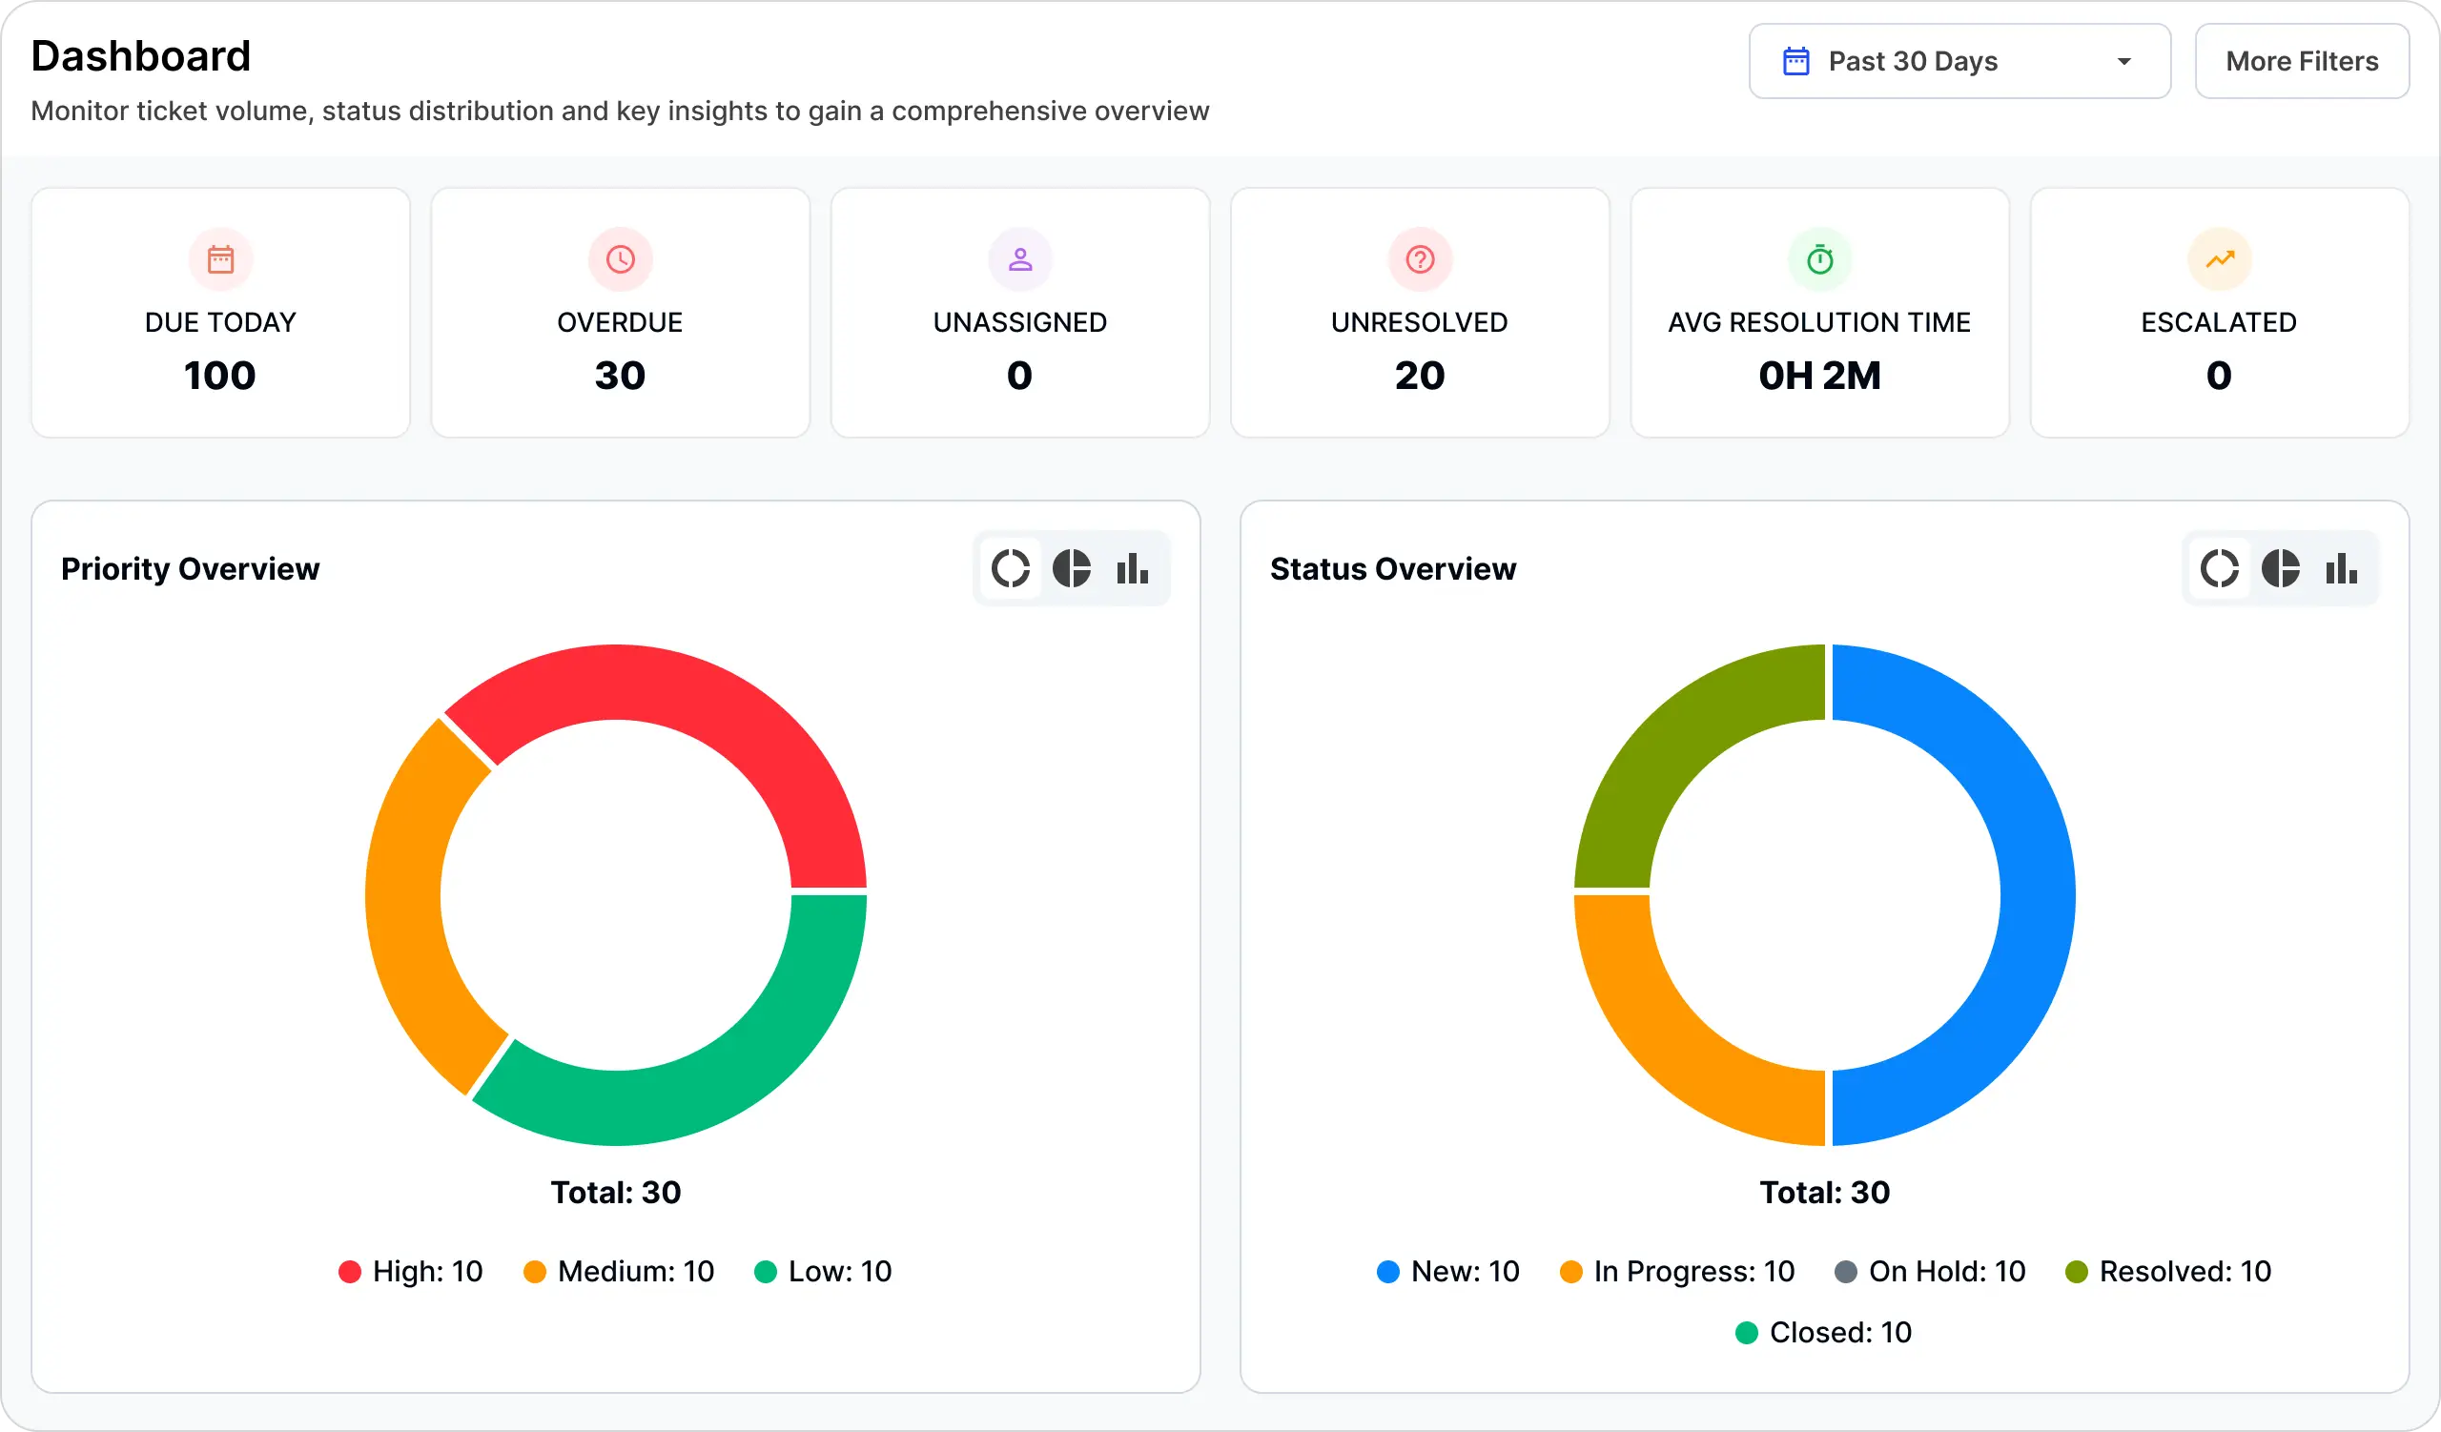Click the Unresolved question mark icon
The height and width of the screenshot is (1432, 2441).
coord(1420,259)
